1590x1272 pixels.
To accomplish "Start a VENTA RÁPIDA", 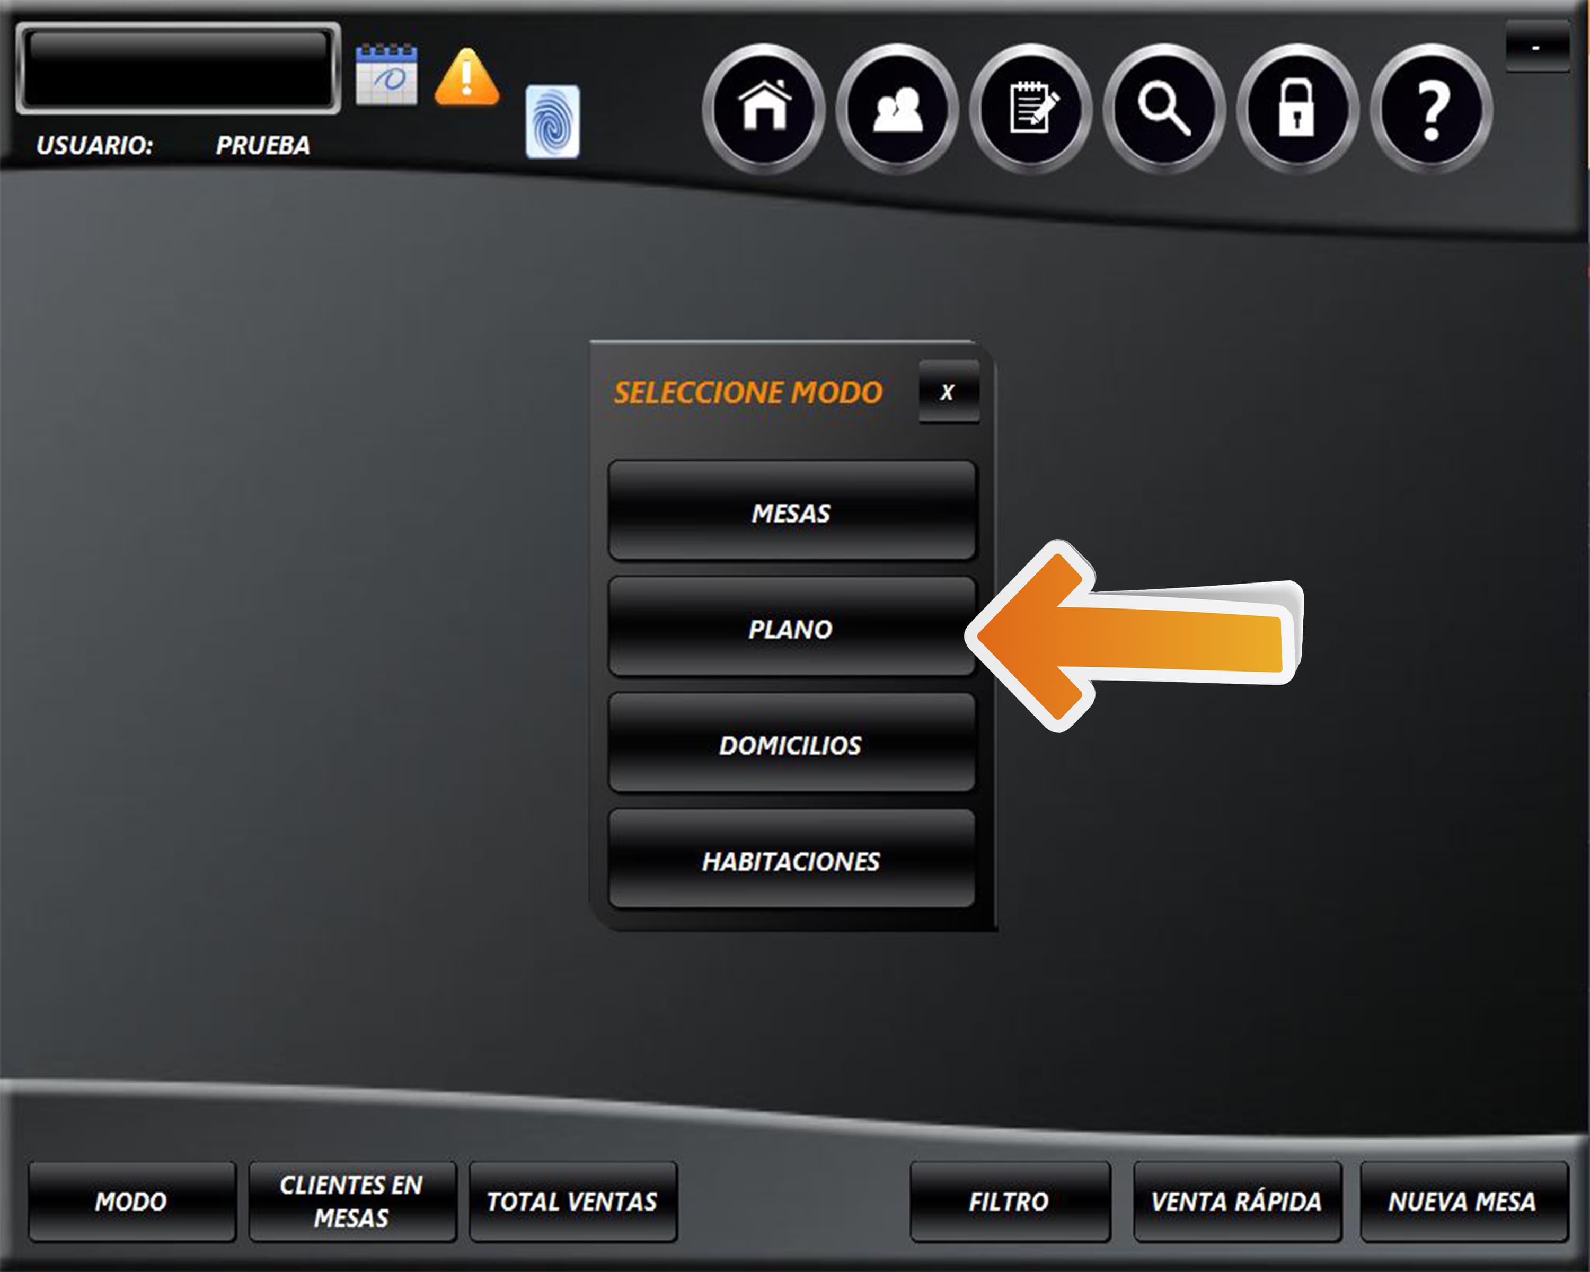I will (1236, 1201).
